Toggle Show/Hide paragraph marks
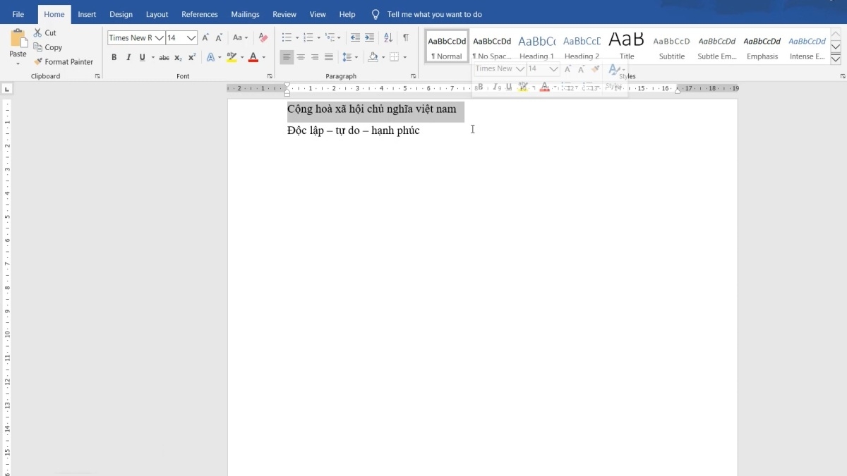 point(406,38)
